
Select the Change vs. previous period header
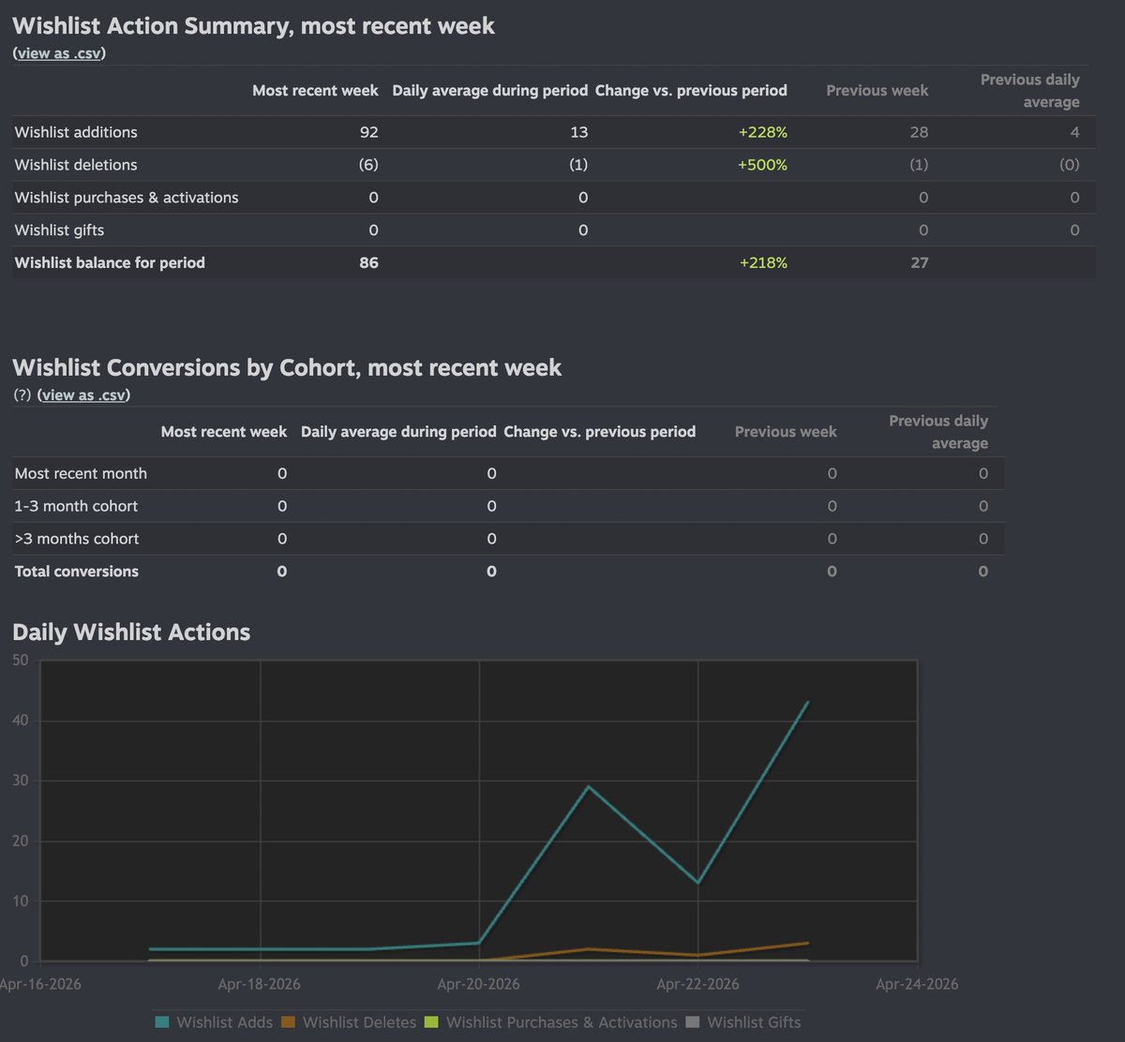coord(691,90)
